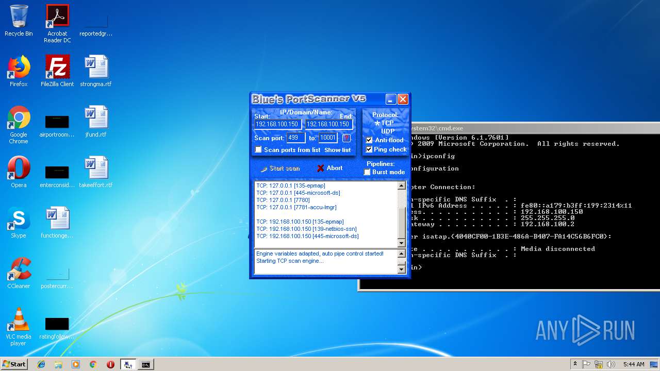Toggle the Anti flood checkbox
The image size is (660, 371).
369,140
